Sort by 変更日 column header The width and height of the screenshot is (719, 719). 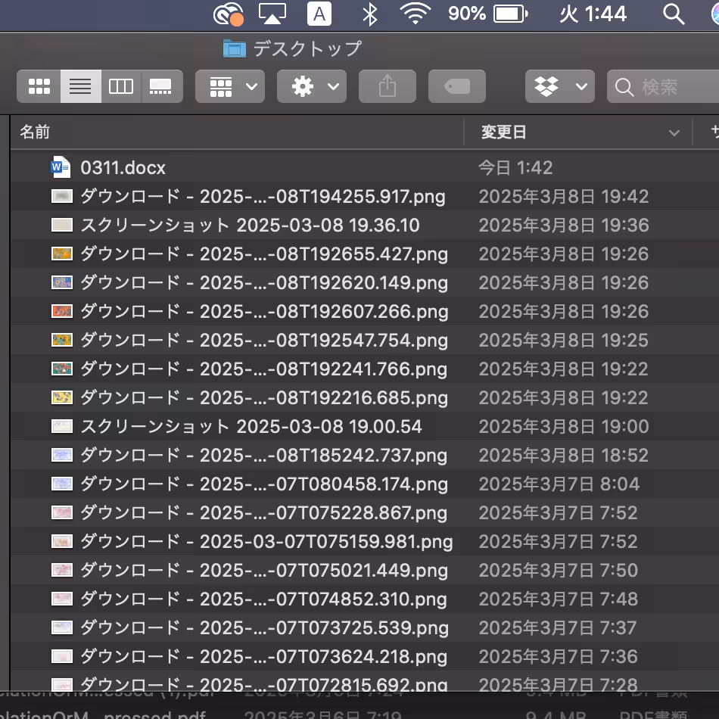tap(503, 132)
